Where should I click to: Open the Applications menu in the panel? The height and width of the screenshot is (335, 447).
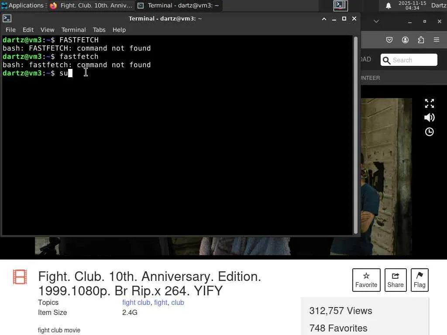click(24, 5)
